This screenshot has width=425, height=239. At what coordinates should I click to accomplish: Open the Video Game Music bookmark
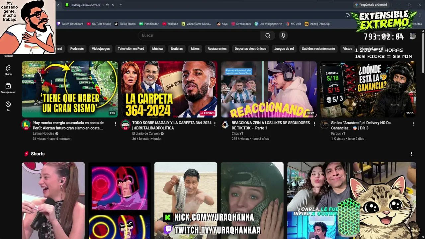[197, 24]
